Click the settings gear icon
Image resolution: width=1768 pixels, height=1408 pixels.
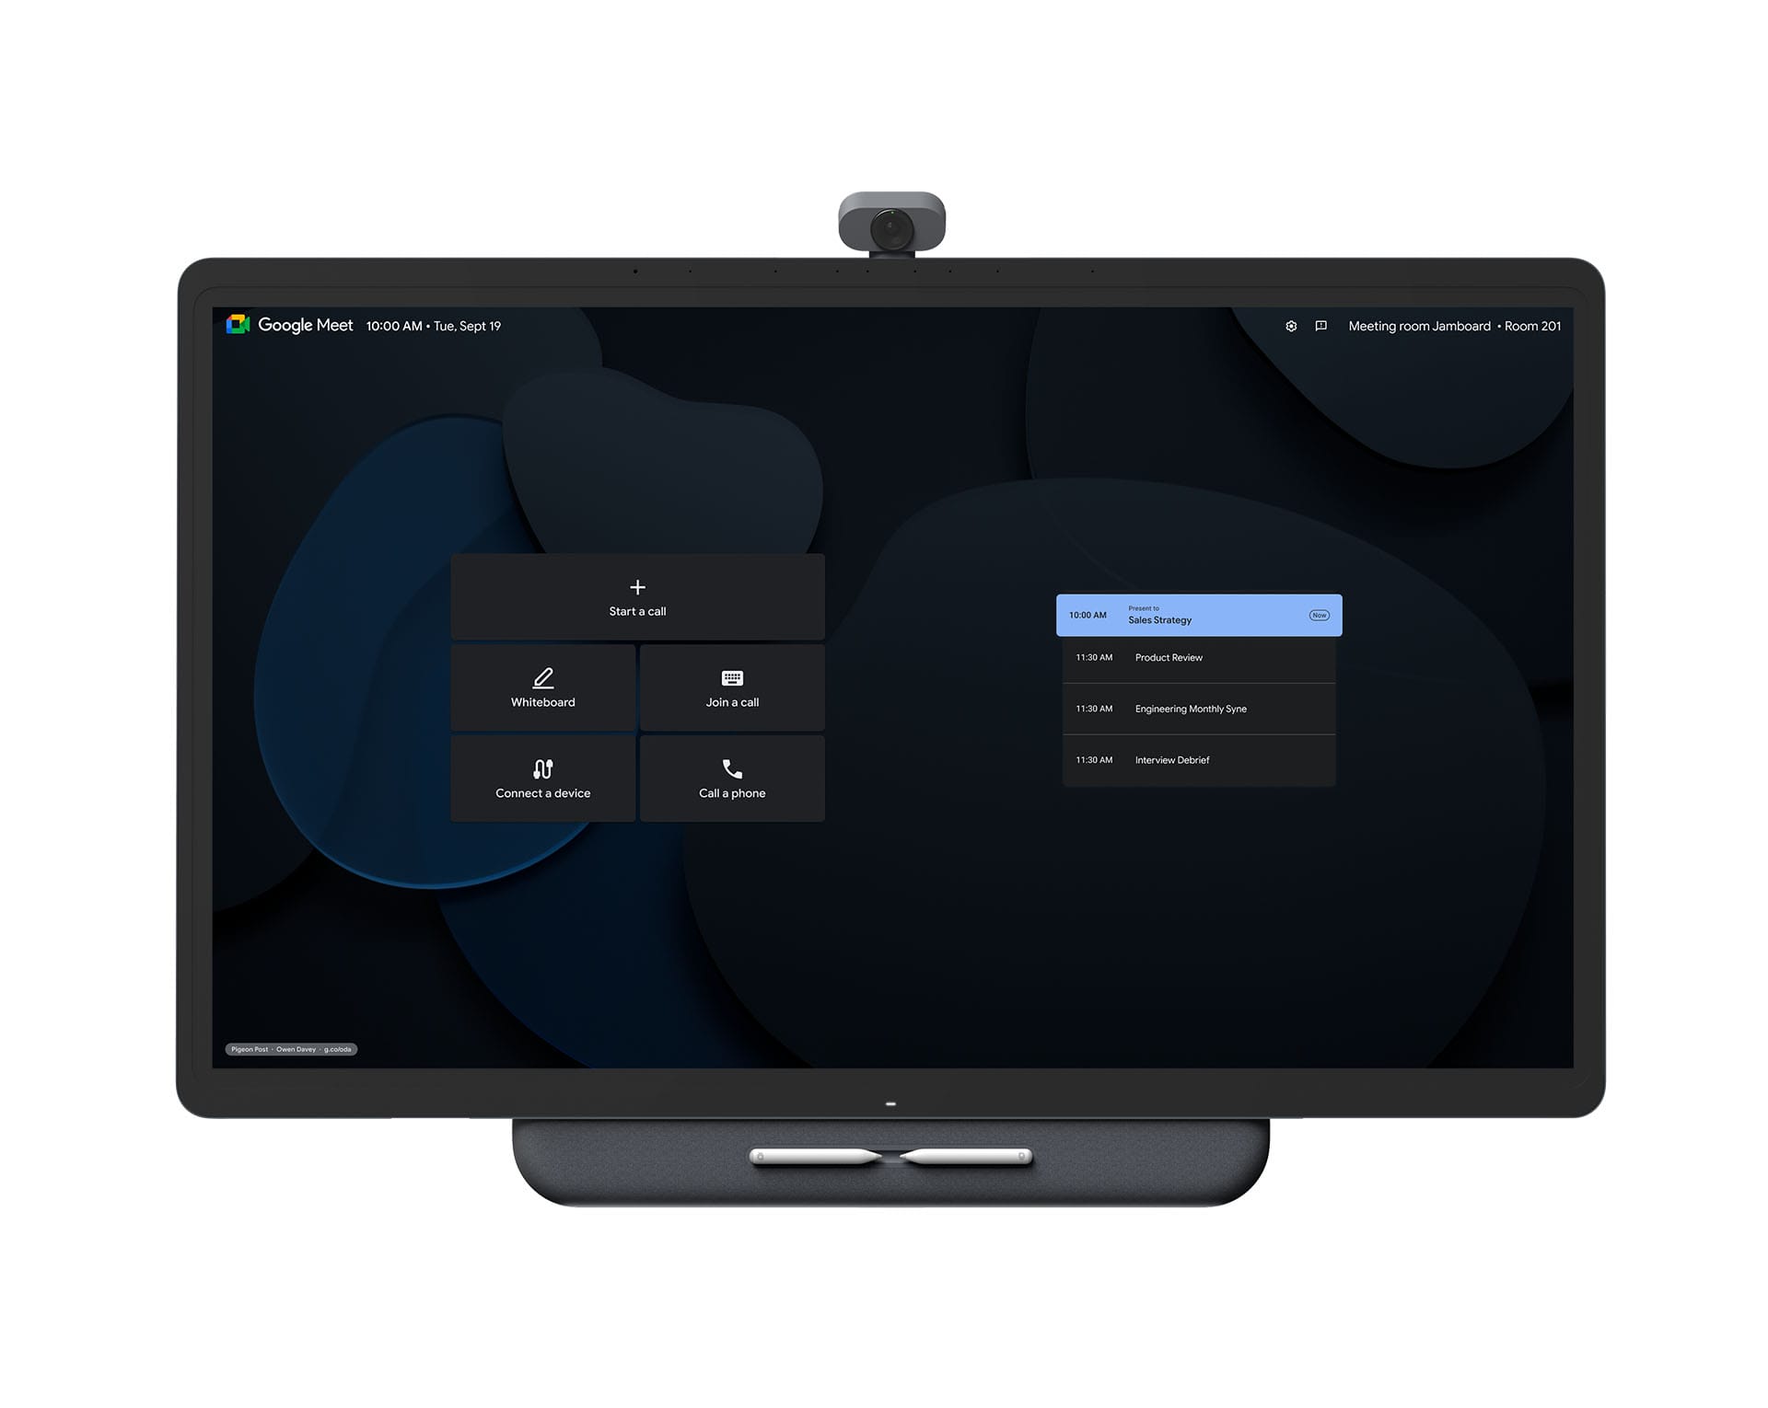click(1291, 325)
